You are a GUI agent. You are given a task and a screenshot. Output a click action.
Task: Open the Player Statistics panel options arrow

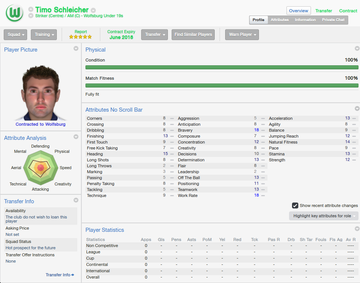[x=357, y=229]
